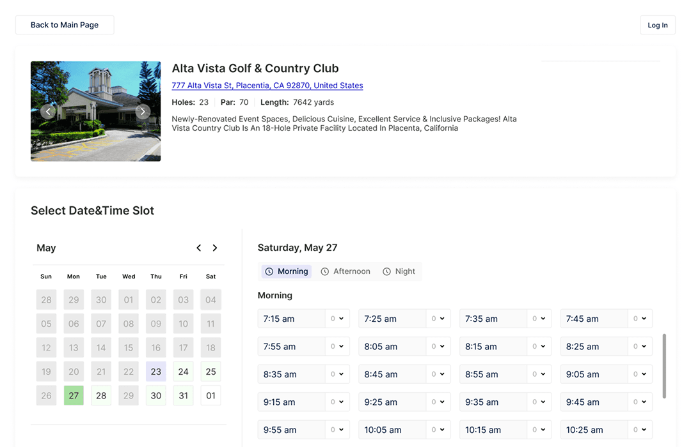Select May 31 on the calendar
Screen dimensions: 691x447
[x=184, y=395]
